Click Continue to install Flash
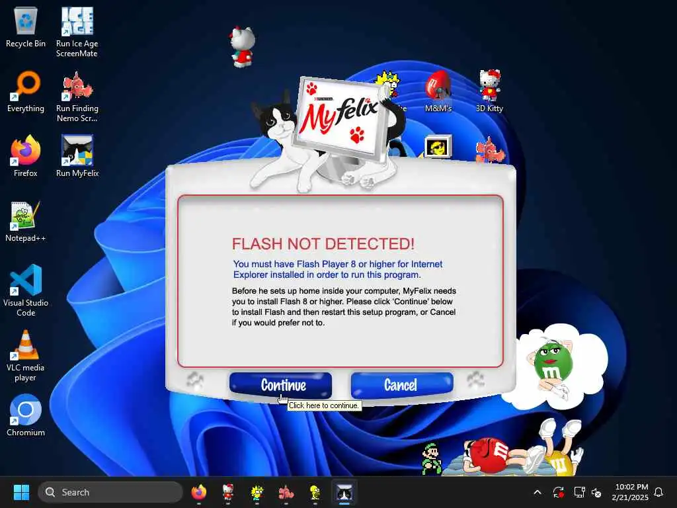This screenshot has width=677, height=508. tap(280, 386)
